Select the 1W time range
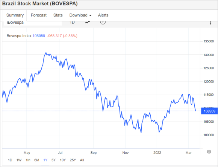This screenshot has width=218, height=167. pyautogui.click(x=19, y=160)
